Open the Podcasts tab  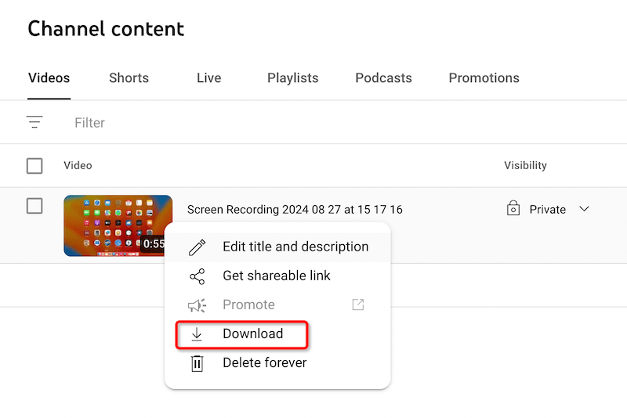click(383, 78)
